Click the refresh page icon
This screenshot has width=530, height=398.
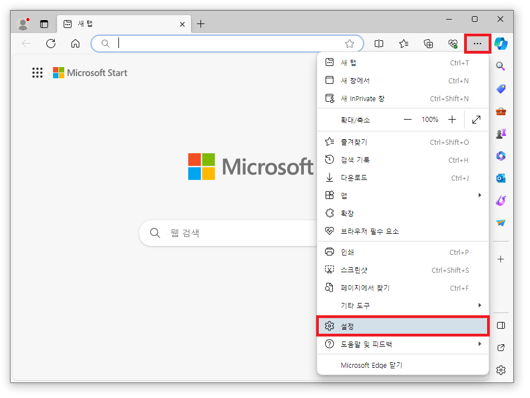tap(51, 44)
